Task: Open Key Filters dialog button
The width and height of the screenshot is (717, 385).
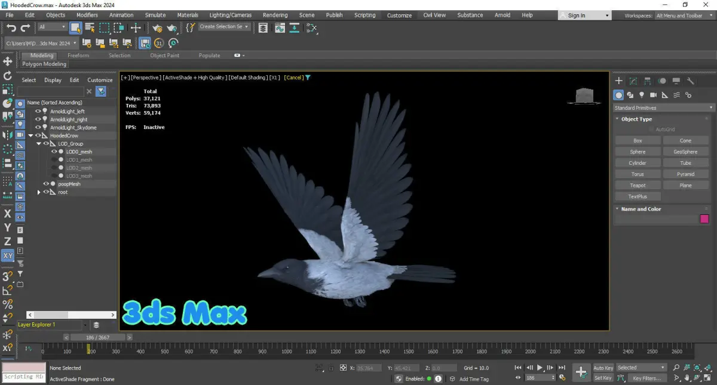Action: point(647,378)
